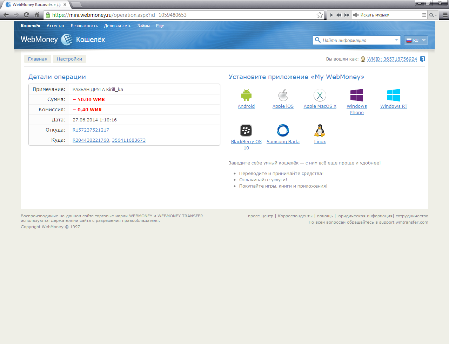Image resolution: width=449 pixels, height=344 pixels.
Task: Open a new browser tab
Action: pyautogui.click(x=76, y=5)
